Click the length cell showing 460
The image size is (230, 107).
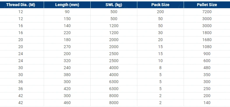pos(67,103)
